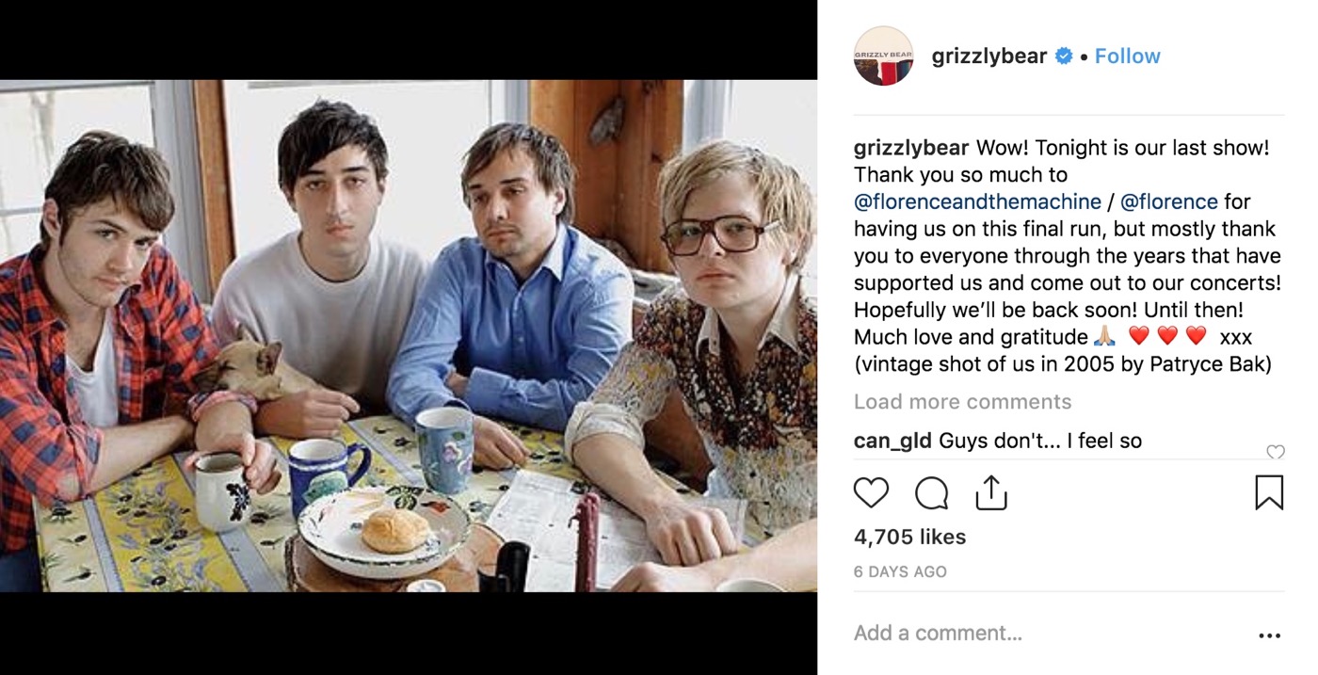
Task: Save the post with the bookmark icon
Action: pos(1269,492)
